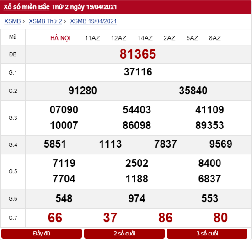
Task: Click the XSMB breadcrumb link
Action: click(x=12, y=21)
